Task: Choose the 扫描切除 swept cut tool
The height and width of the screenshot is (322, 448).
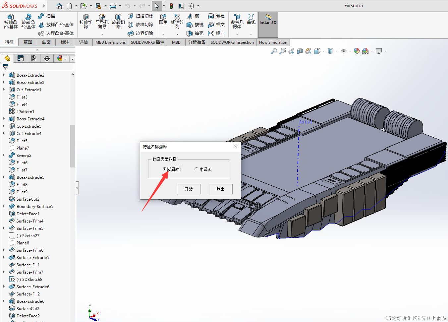Action: tap(140, 16)
